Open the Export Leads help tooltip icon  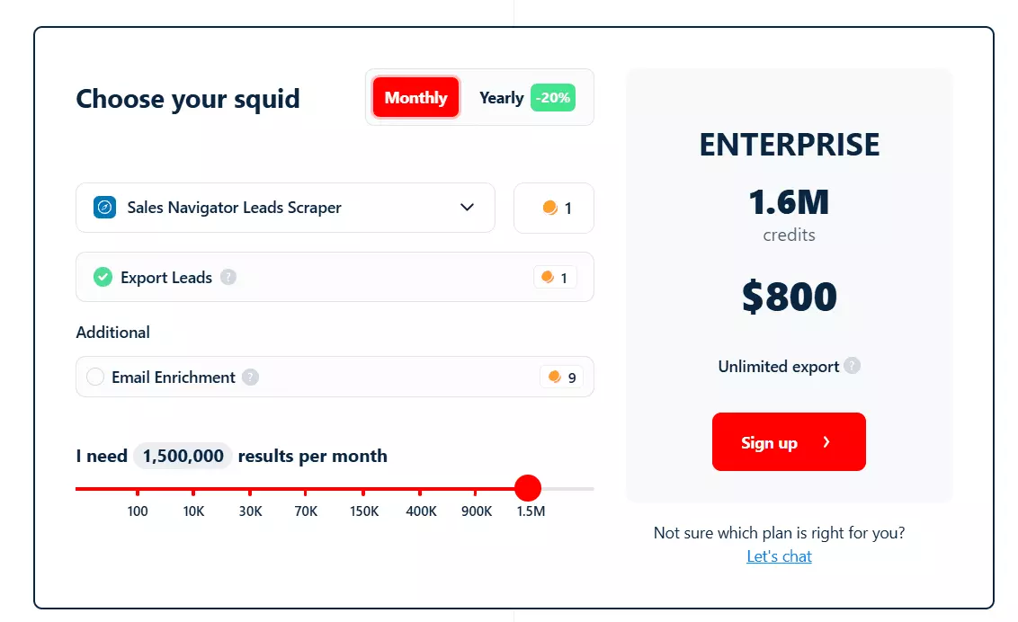228,277
